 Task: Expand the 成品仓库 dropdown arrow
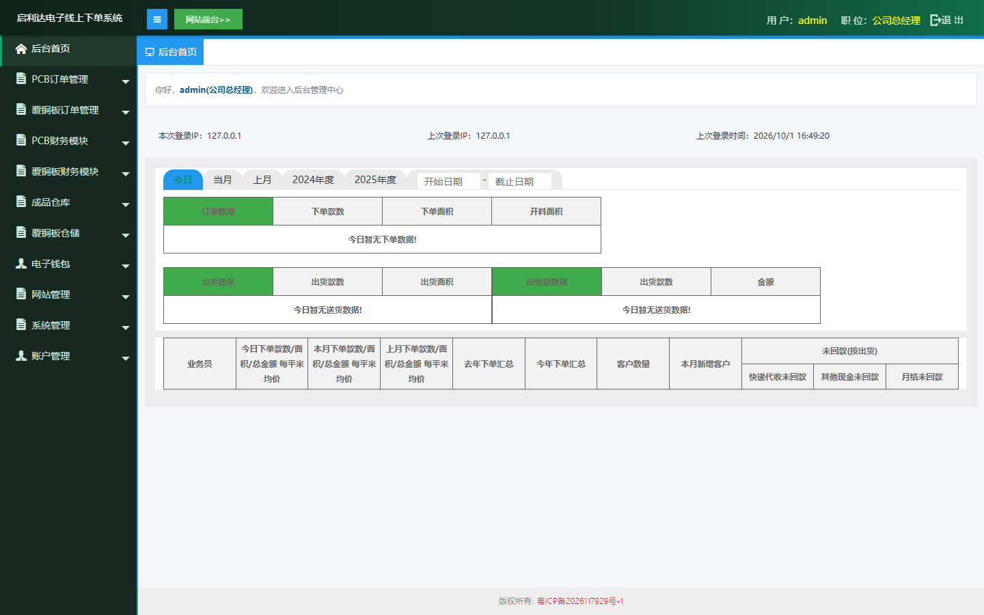[126, 205]
